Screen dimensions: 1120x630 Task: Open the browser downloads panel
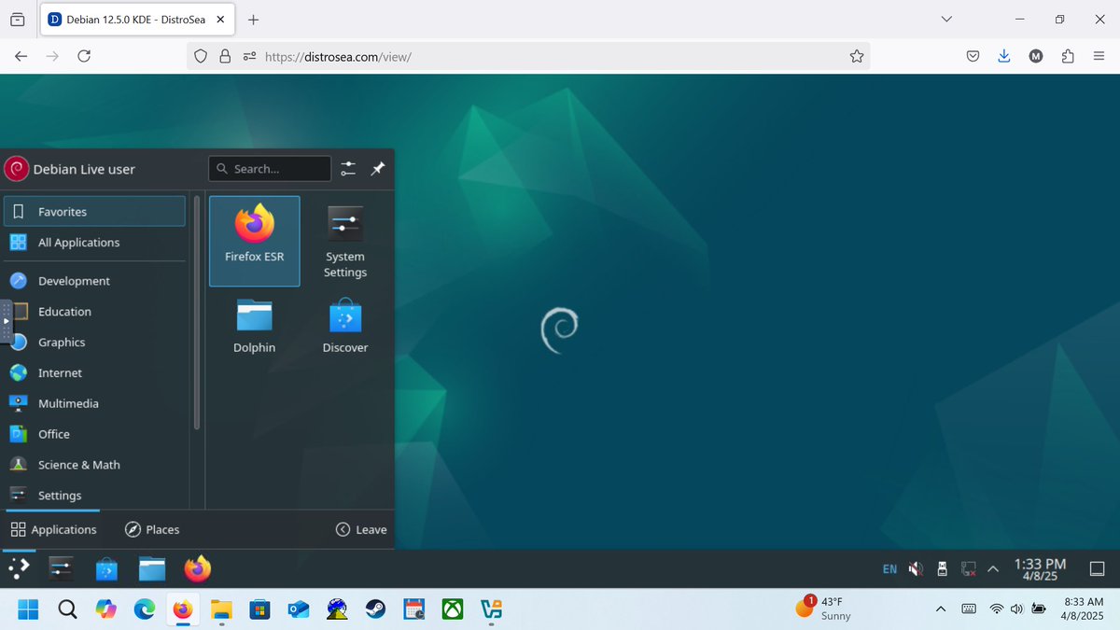1004,56
